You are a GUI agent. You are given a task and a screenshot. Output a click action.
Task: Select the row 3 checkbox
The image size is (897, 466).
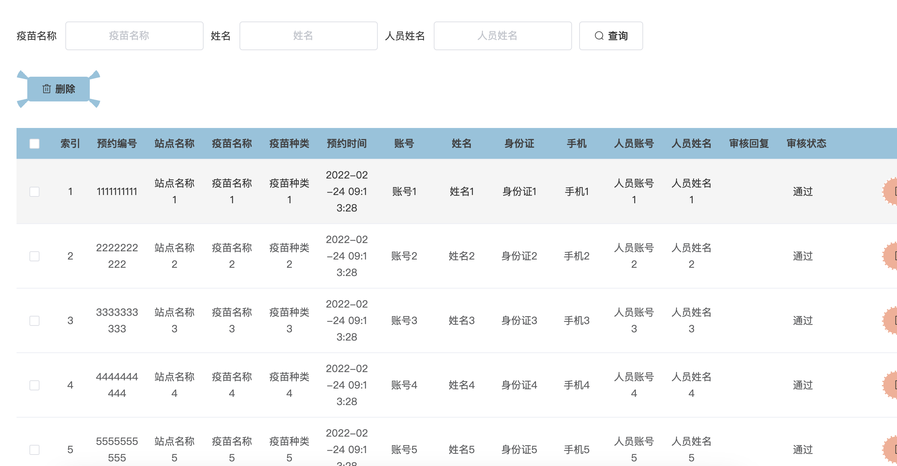[x=34, y=321]
